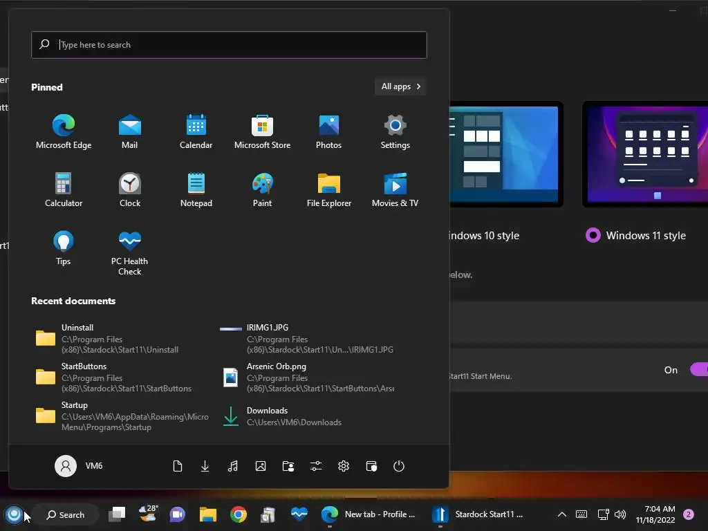This screenshot has width=708, height=531.
Task: Open the Uninstall recent folder
Action: [x=122, y=338]
